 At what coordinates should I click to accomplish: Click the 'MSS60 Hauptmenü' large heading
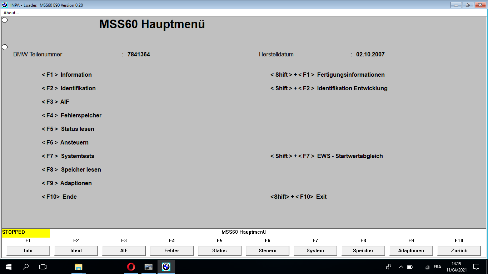[152, 24]
